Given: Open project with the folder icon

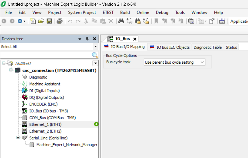Looking at the screenshot, I should (x=41, y=21).
